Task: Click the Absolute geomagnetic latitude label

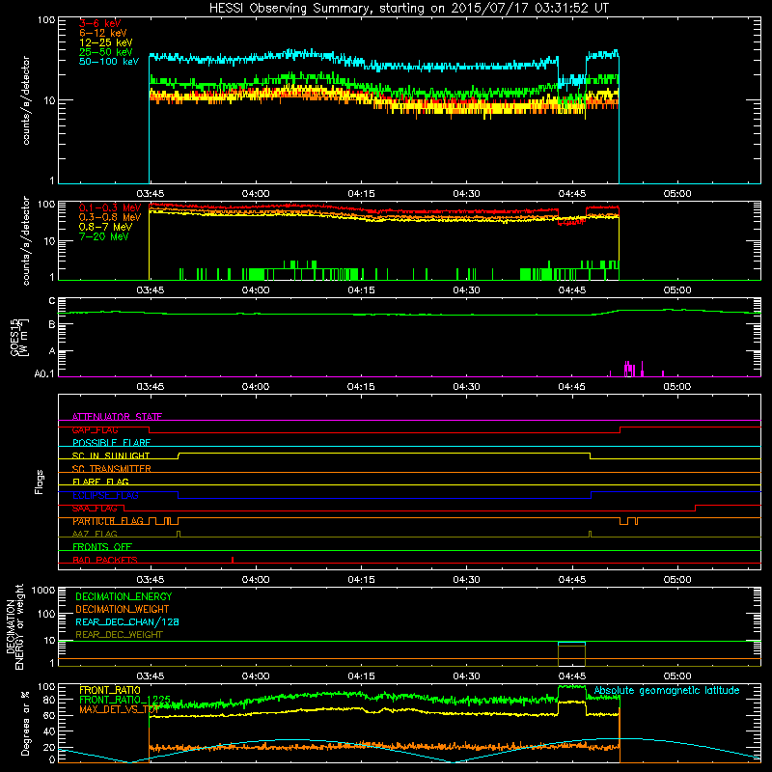Action: [667, 690]
